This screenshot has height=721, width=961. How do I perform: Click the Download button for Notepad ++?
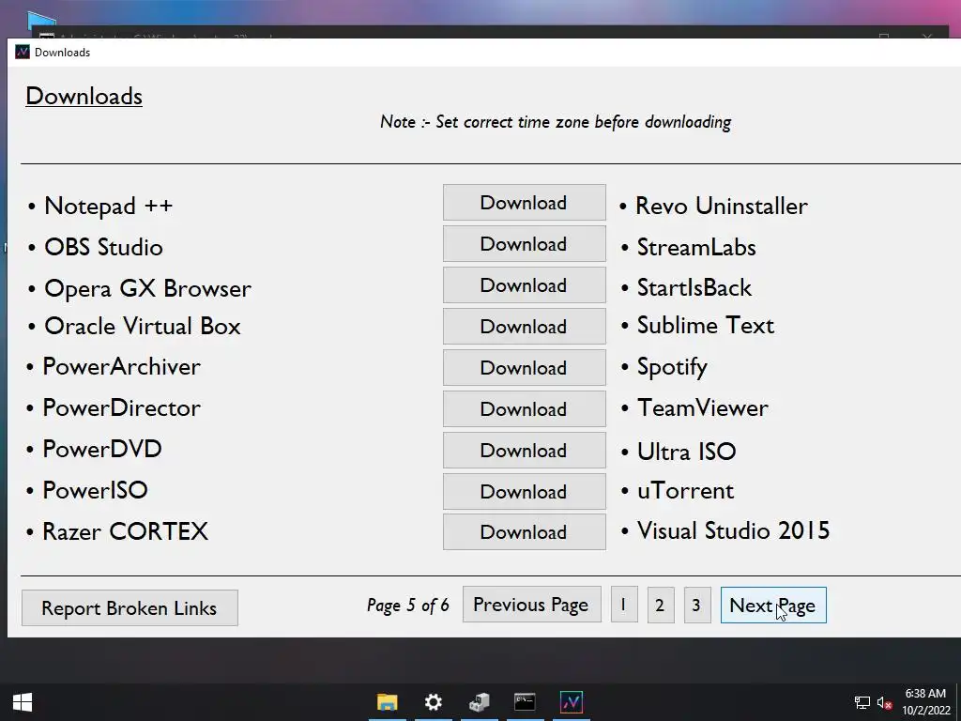coord(524,203)
